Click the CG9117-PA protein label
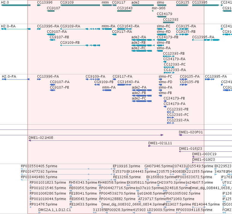Image resolution: width=232 pixels, height=214 pixels. point(122,77)
